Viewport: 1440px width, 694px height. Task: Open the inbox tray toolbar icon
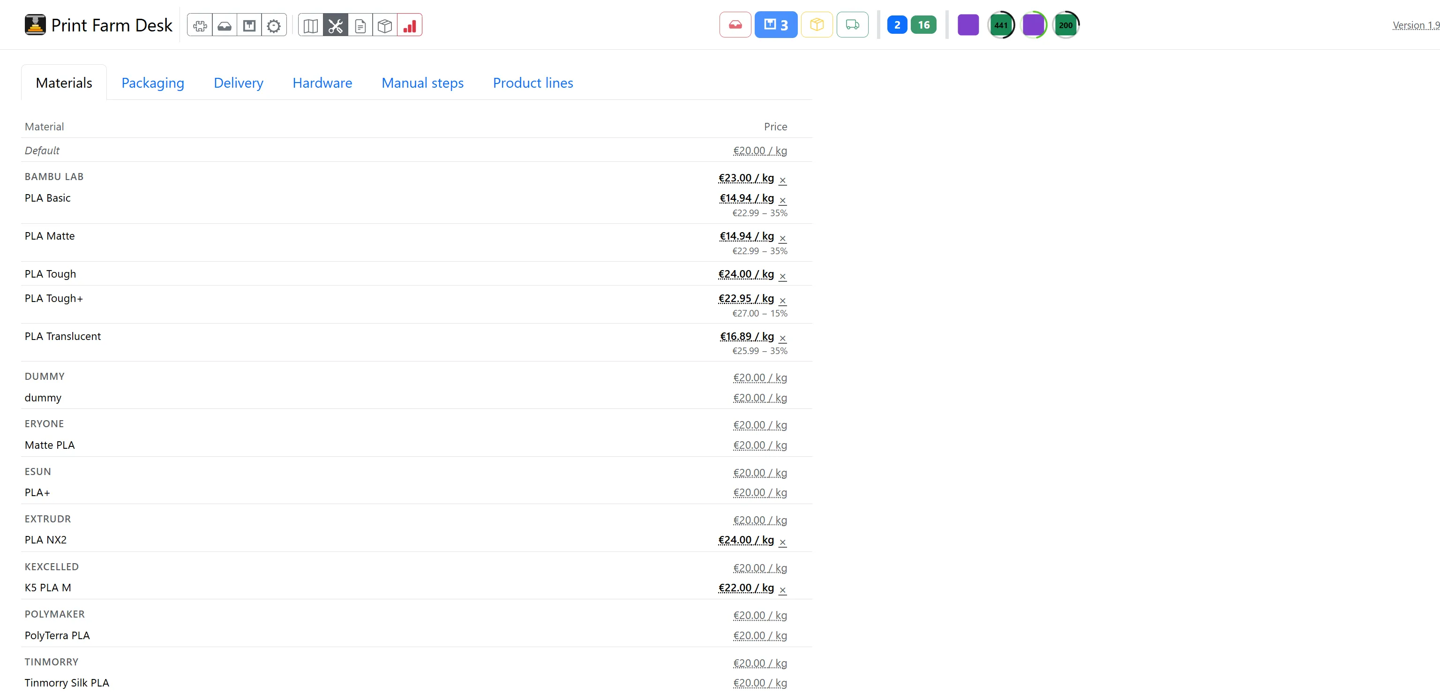224,25
